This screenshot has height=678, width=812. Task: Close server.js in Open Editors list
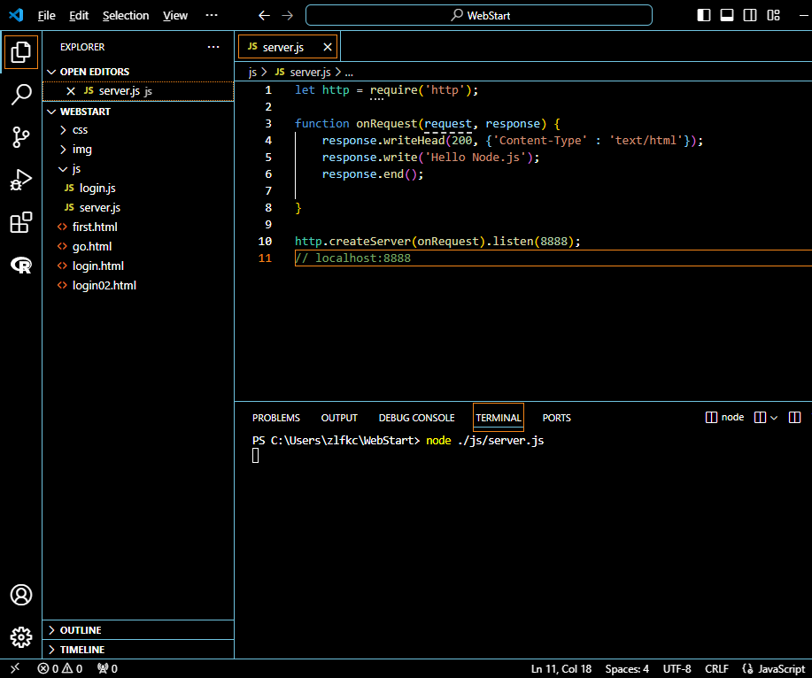(x=71, y=91)
